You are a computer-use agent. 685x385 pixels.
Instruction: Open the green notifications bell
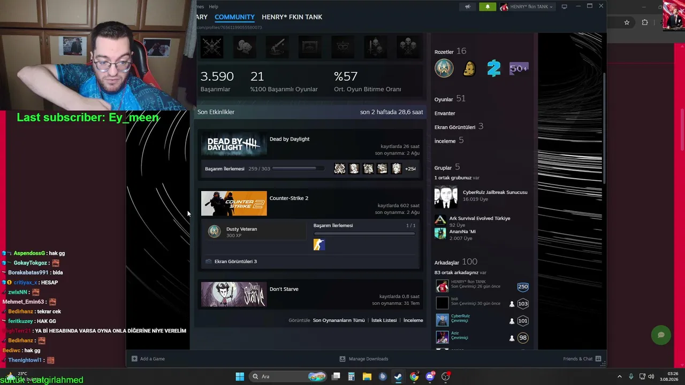488,6
